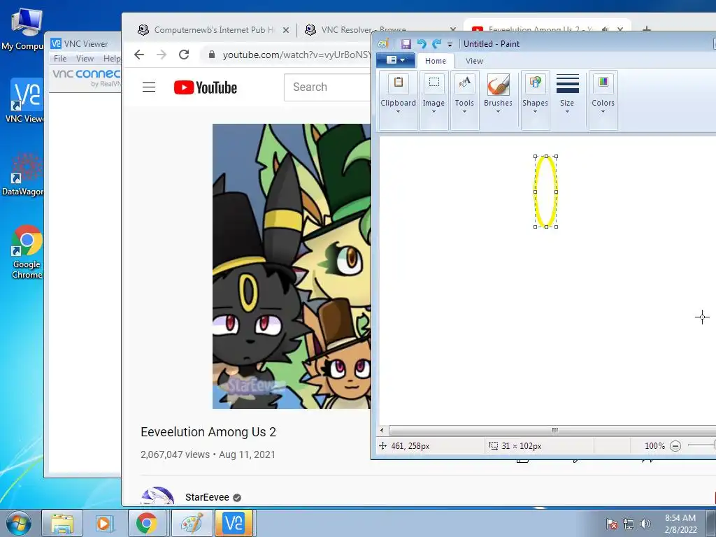Switch to the View ribbon tab in Paint
716x537 pixels.
tap(474, 61)
